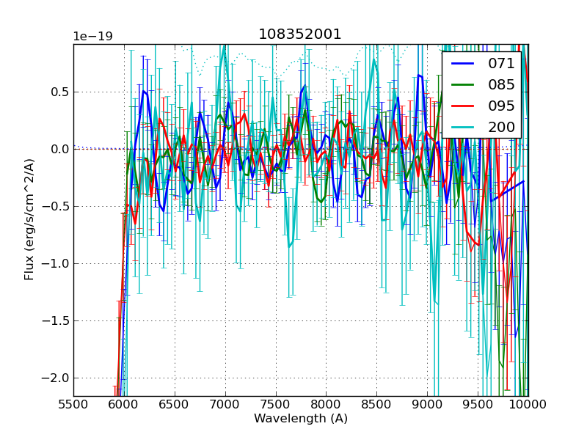587x440 pixels.
Task: Click the green line sample in legend
Action: pyautogui.click(x=462, y=85)
